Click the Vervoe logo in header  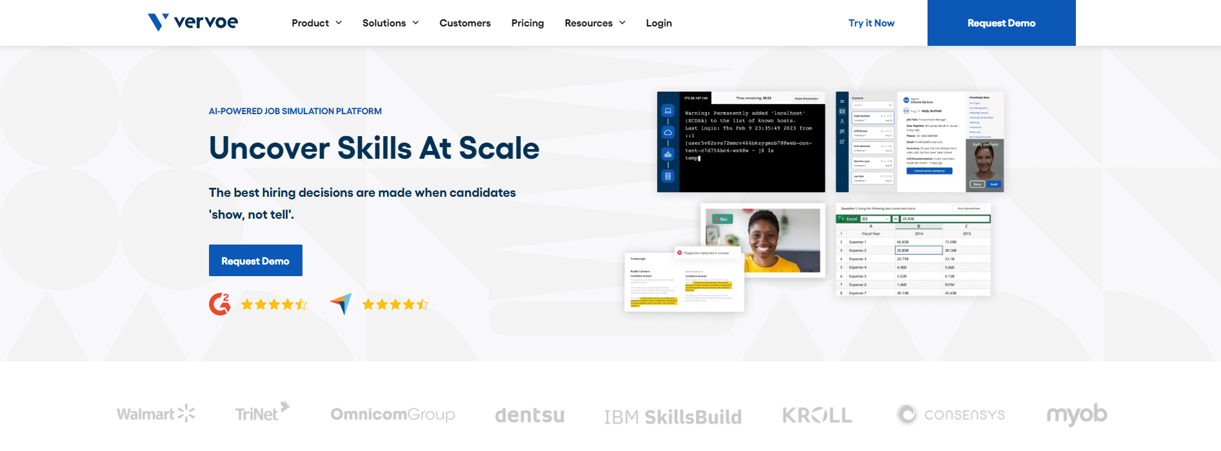pyautogui.click(x=193, y=23)
